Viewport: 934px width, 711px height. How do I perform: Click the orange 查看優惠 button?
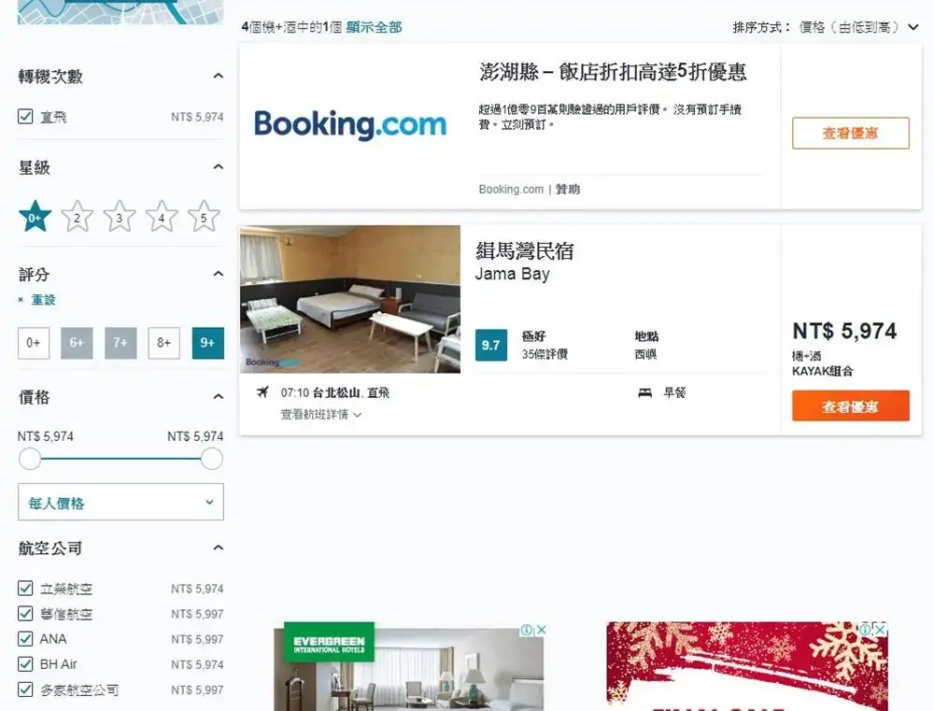coord(850,405)
